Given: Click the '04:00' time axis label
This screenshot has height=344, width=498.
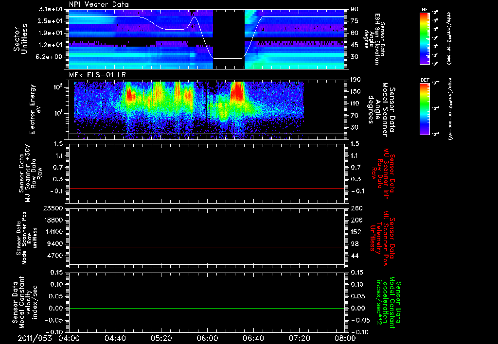Looking at the screenshot, I should (x=69, y=338).
